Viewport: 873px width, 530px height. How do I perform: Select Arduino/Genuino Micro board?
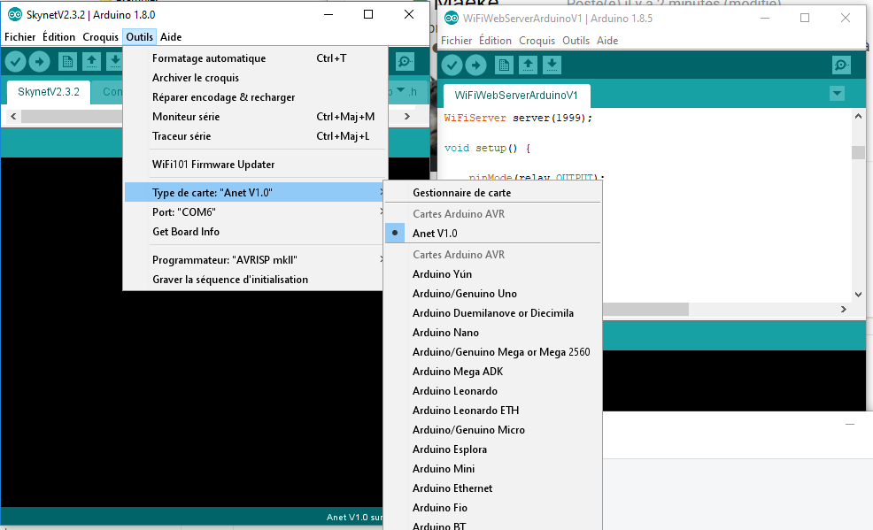coord(493,429)
